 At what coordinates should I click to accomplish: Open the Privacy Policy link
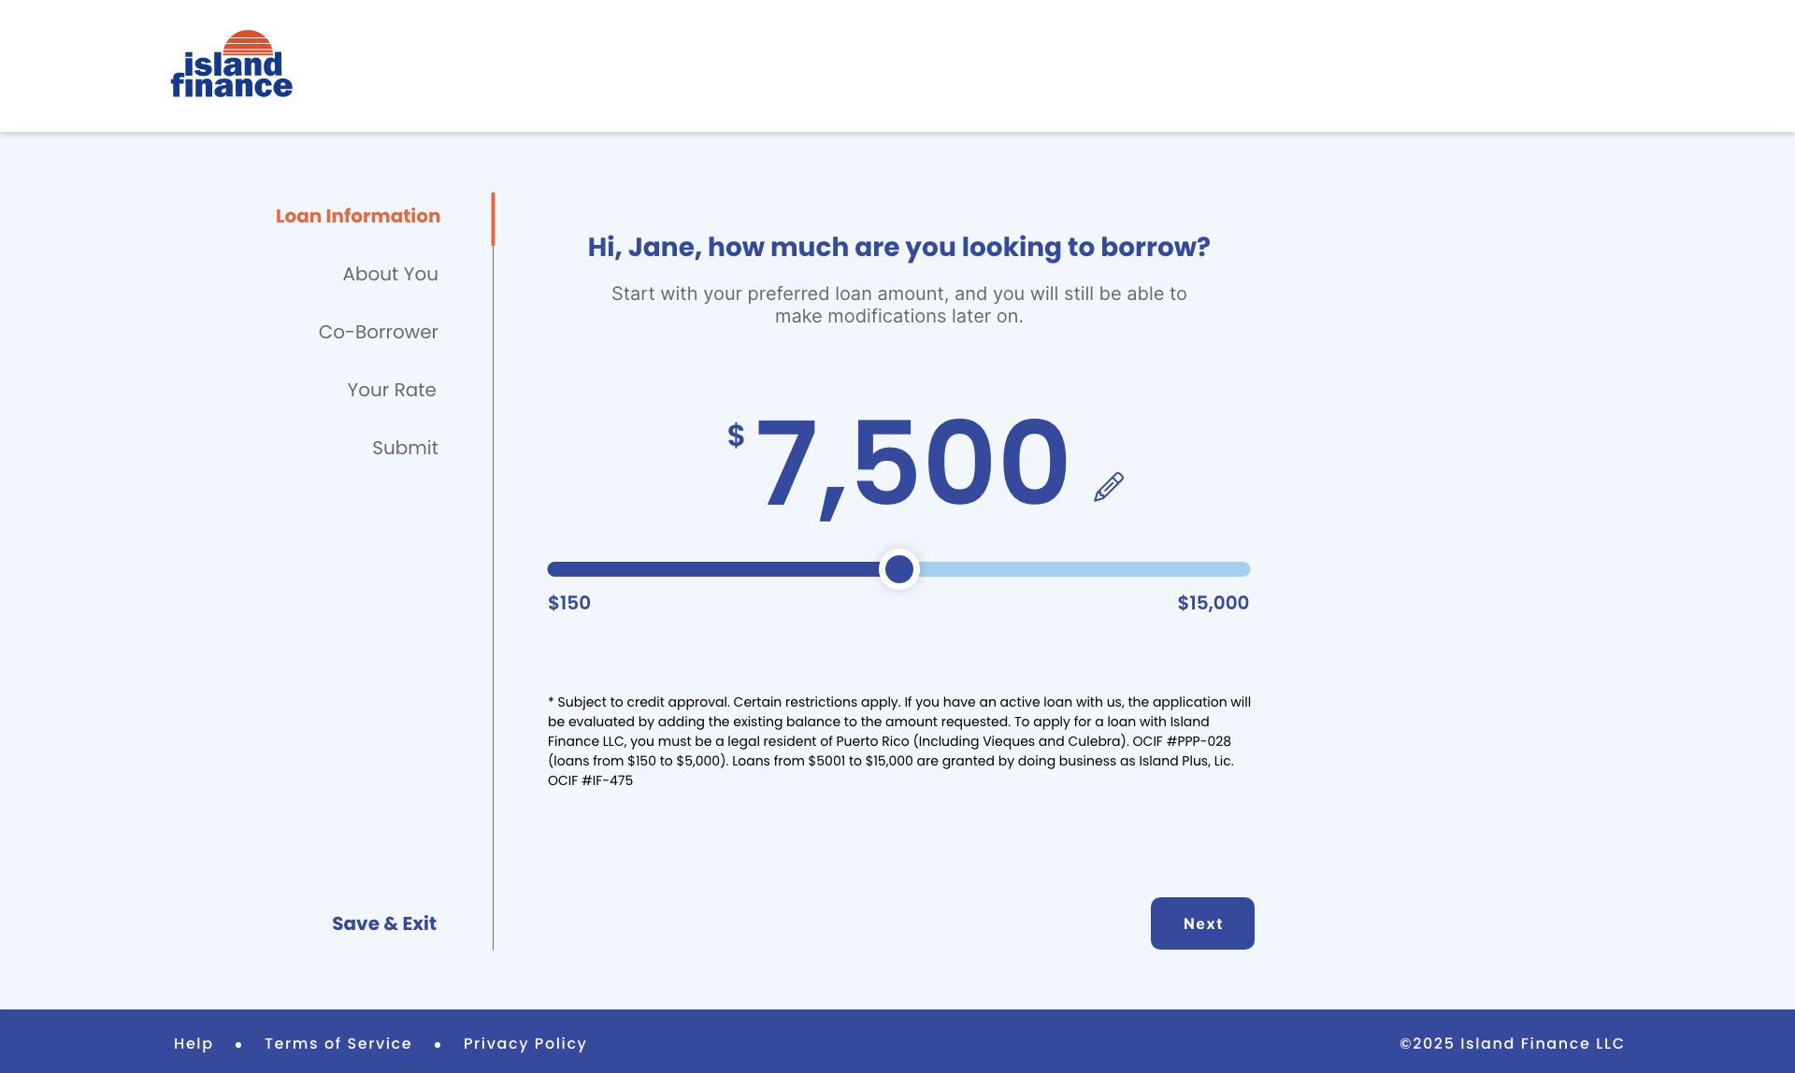point(524,1043)
